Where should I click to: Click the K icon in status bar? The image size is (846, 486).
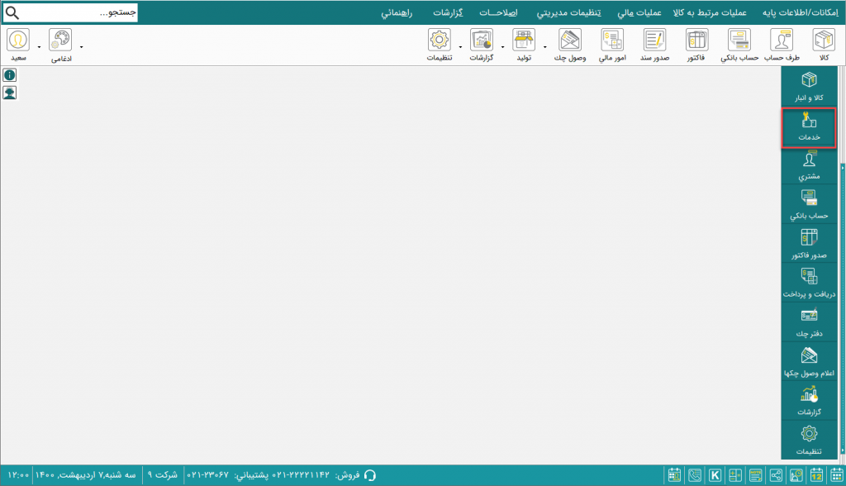(715, 475)
